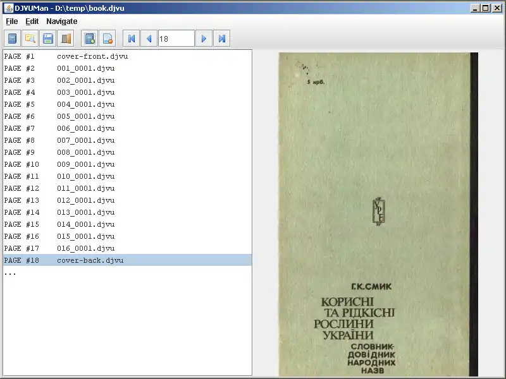Click the exit door icon
The image size is (506, 379).
pos(66,39)
